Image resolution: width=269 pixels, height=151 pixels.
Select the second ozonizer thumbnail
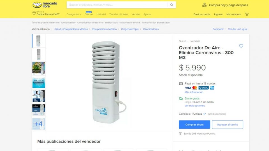tap(39, 55)
